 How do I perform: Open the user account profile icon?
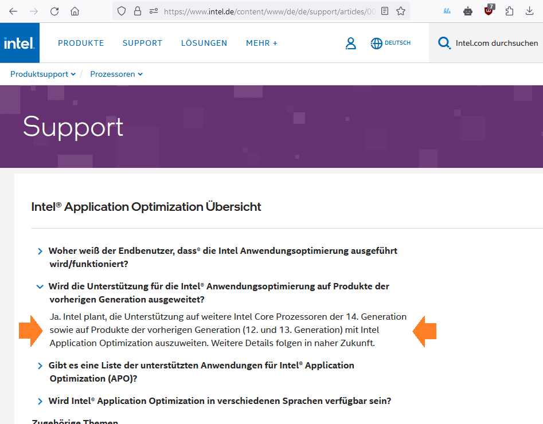(x=350, y=44)
